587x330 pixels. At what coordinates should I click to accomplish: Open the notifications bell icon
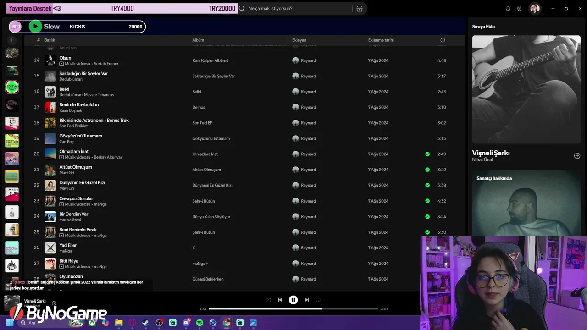508,9
